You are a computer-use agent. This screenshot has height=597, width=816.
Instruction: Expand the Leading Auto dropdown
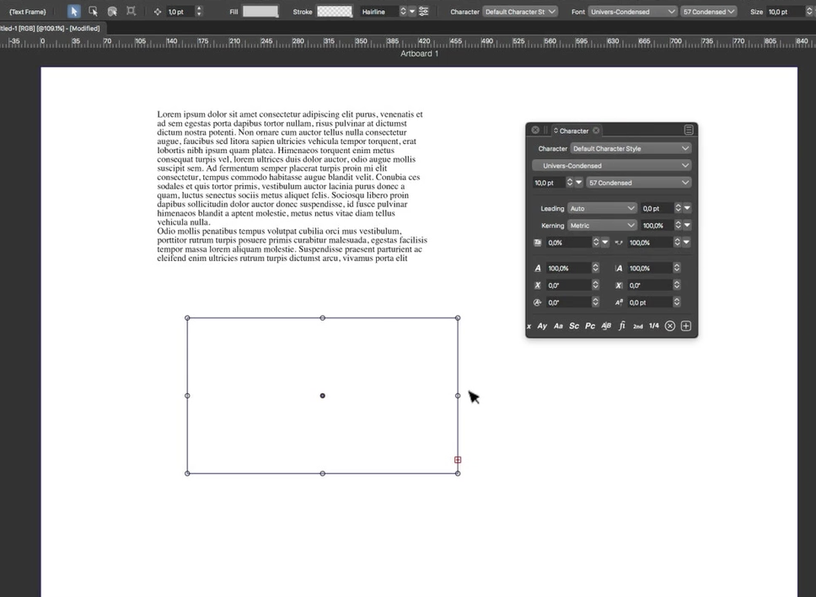click(601, 208)
